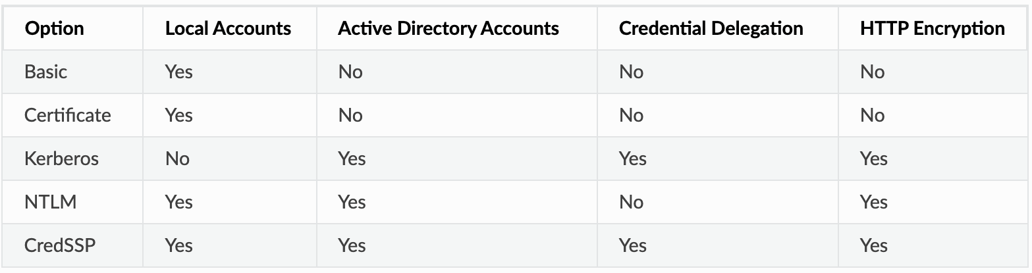The height and width of the screenshot is (273, 1032).
Task: Click CredSSP's HTTP Encryption value
Action: pyautogui.click(x=873, y=245)
